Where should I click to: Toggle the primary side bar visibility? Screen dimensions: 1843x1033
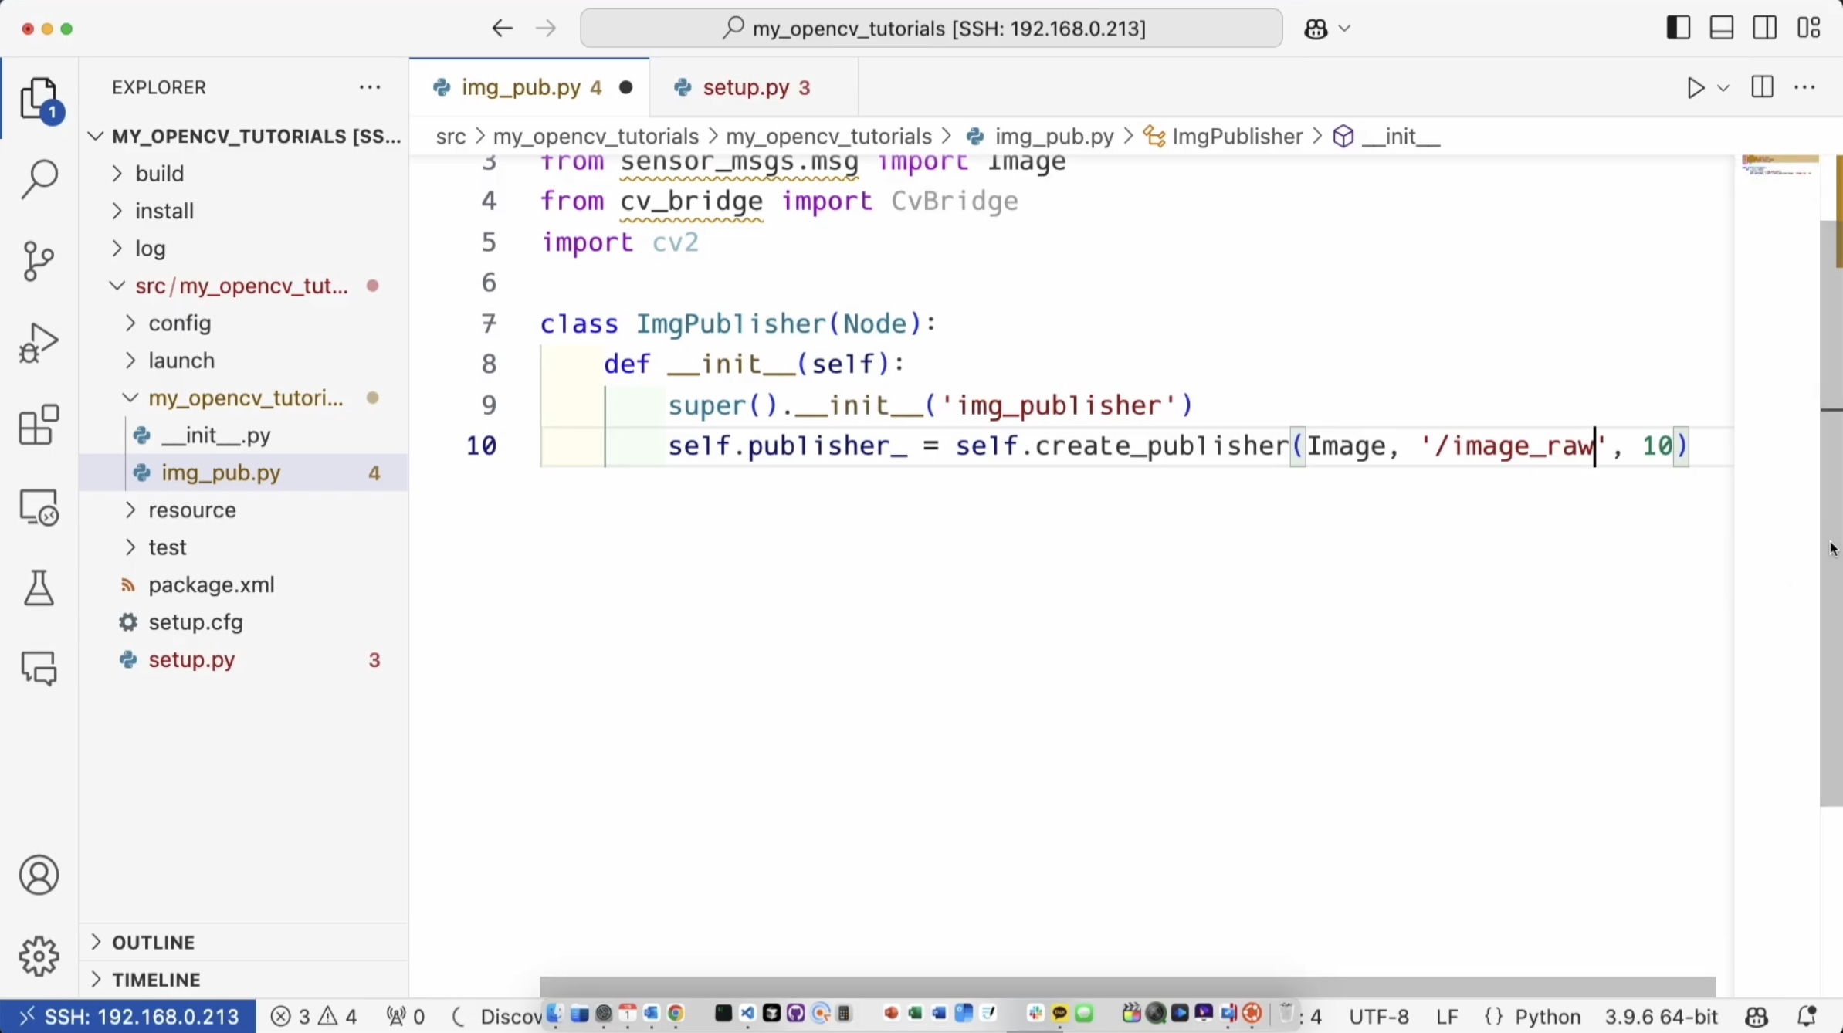(1678, 29)
